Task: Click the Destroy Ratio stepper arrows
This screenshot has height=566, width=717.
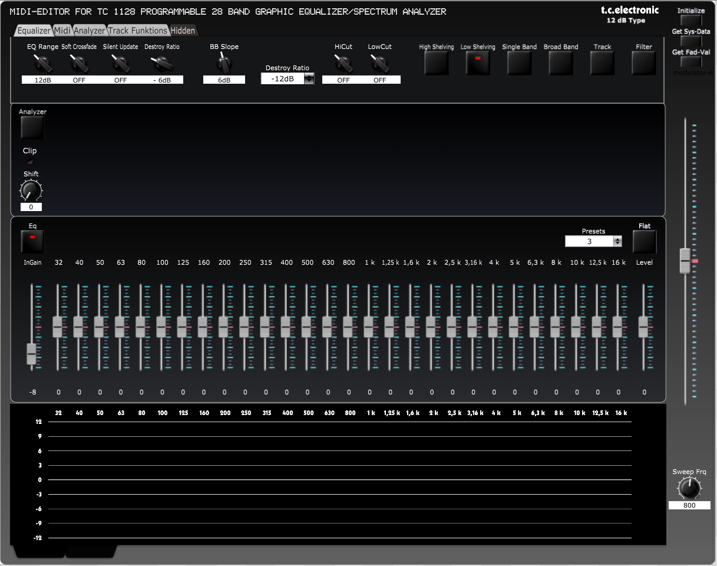Action: point(309,78)
